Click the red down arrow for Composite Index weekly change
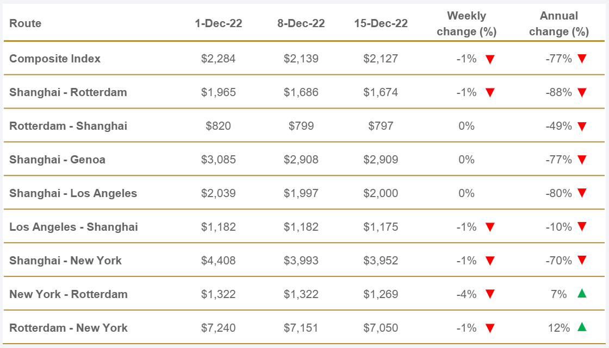 490,59
